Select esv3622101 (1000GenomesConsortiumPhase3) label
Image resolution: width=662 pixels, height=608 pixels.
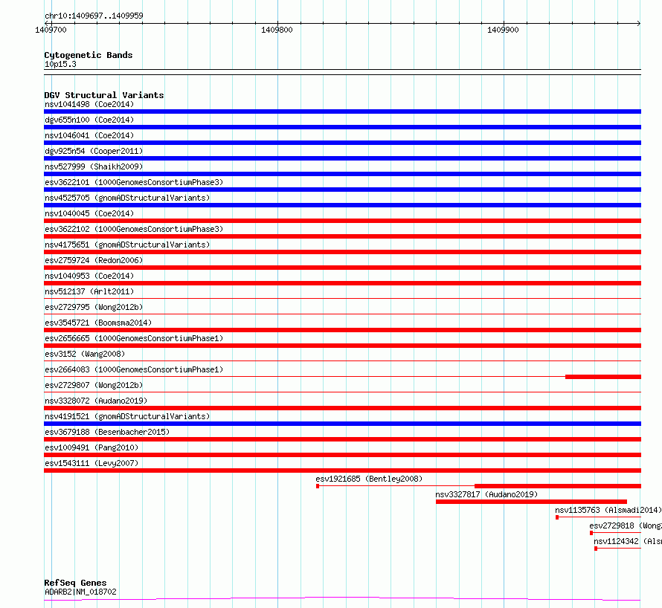[x=134, y=182]
